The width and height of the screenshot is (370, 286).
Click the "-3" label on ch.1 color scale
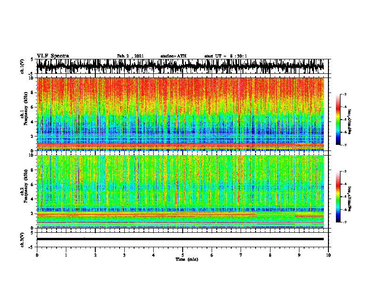345,94
